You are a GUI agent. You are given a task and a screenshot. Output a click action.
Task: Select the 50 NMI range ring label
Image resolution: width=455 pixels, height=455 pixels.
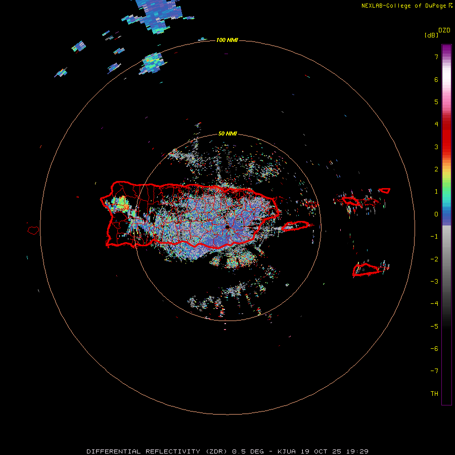pyautogui.click(x=227, y=133)
